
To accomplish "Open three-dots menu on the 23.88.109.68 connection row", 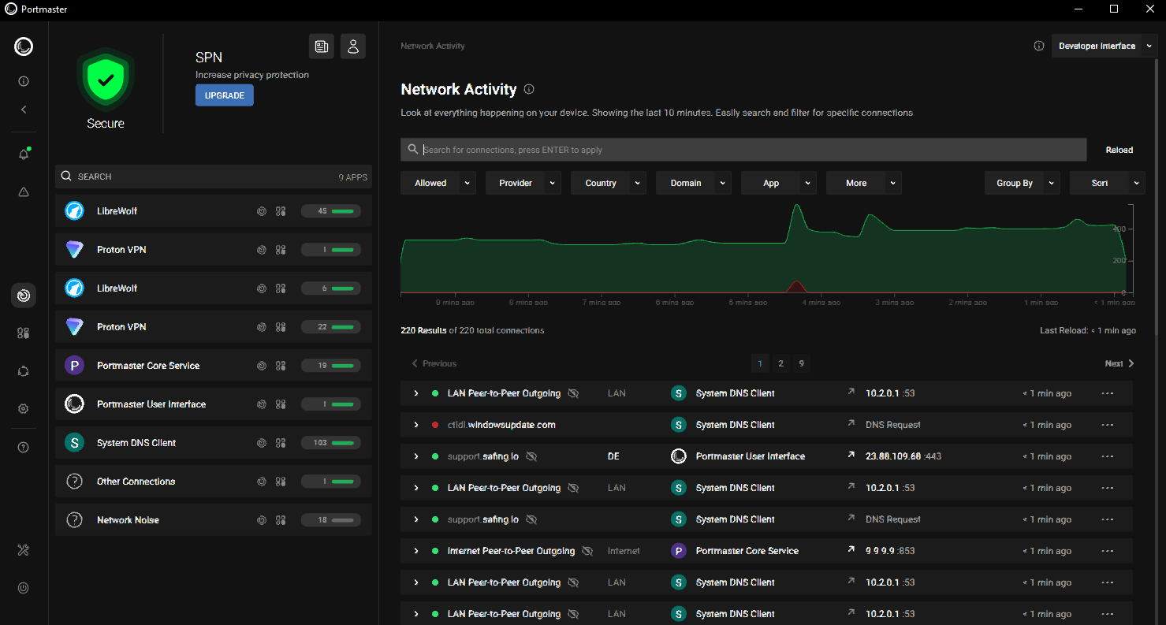I will pyautogui.click(x=1108, y=456).
